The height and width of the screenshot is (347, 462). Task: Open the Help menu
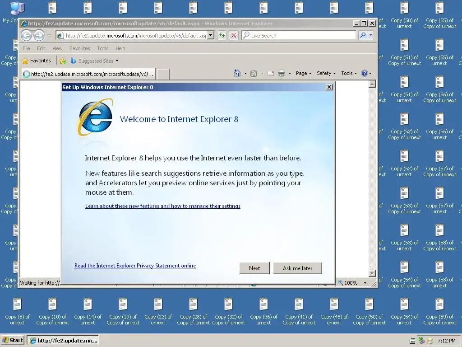pos(120,48)
